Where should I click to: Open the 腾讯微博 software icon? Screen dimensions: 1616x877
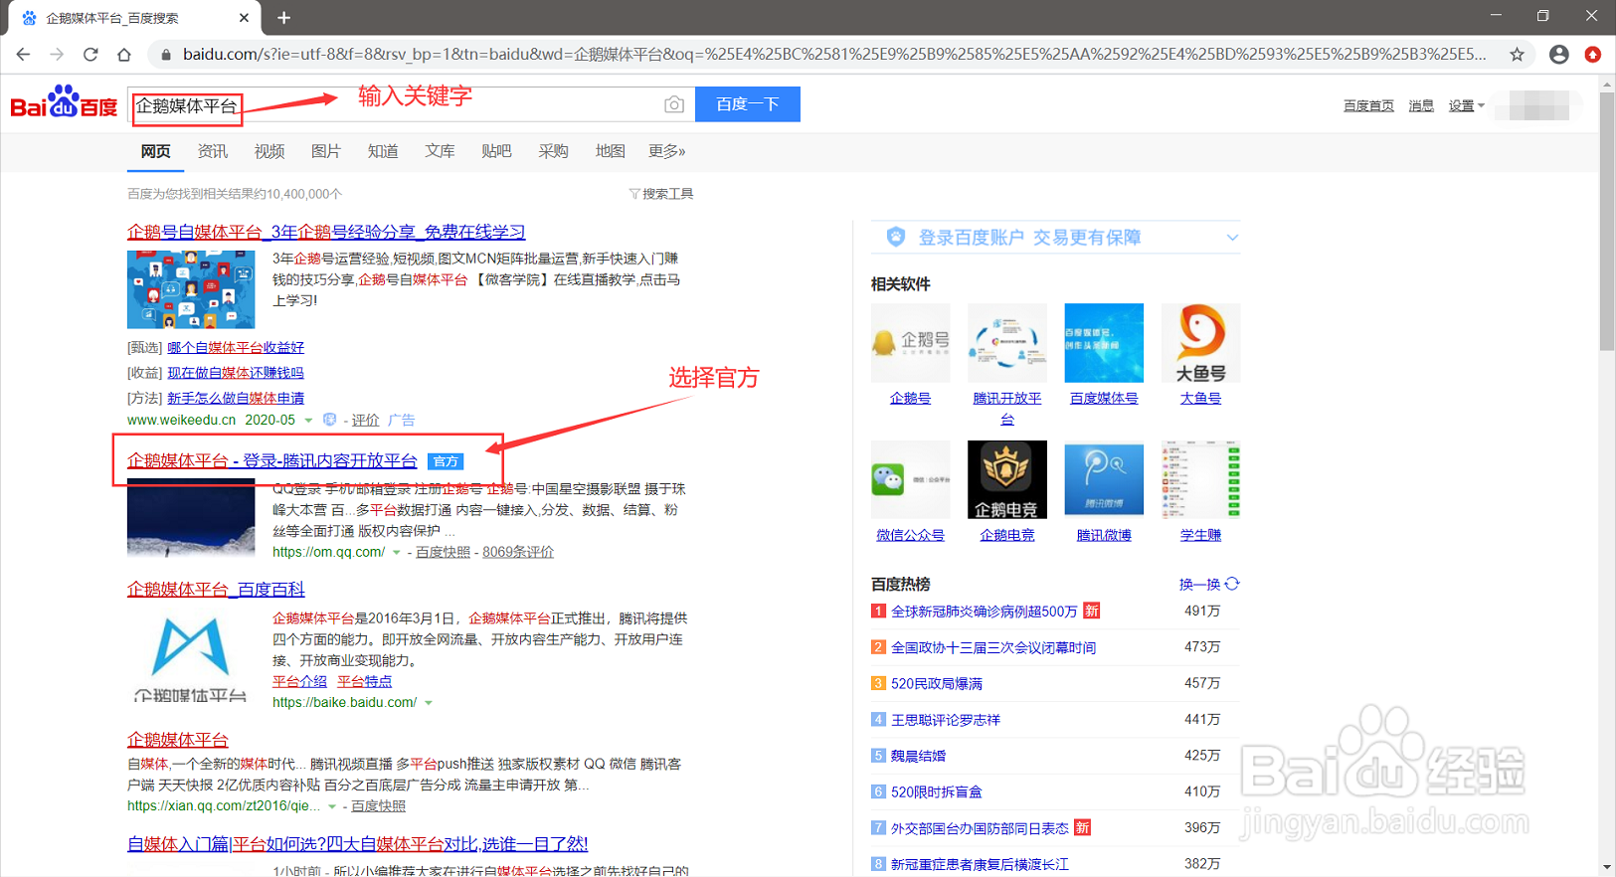coord(1104,479)
